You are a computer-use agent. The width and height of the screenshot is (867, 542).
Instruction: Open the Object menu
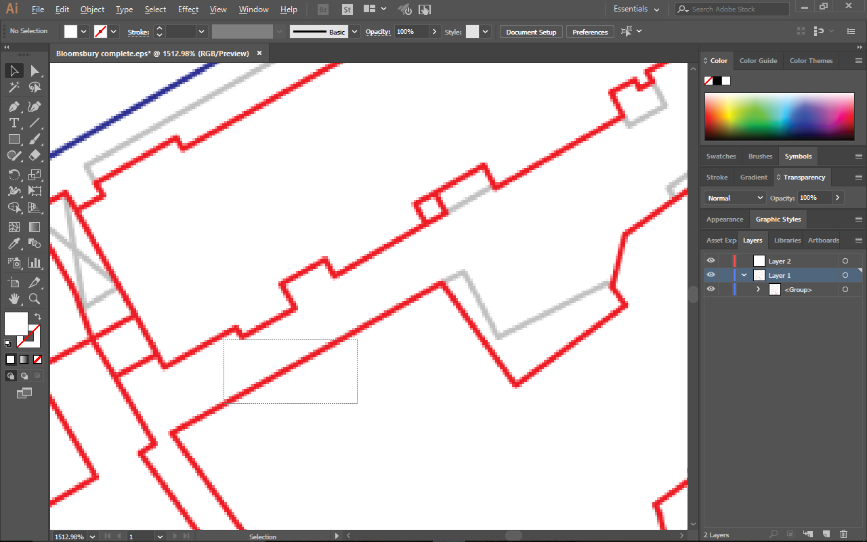click(x=92, y=9)
